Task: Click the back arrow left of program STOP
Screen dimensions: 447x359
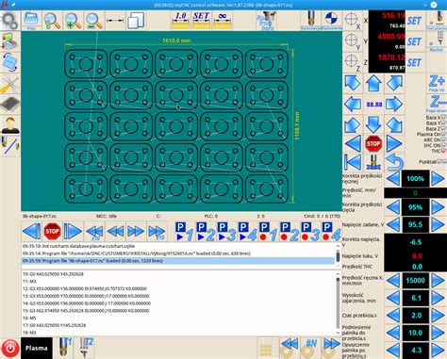Action: [x=31, y=232]
